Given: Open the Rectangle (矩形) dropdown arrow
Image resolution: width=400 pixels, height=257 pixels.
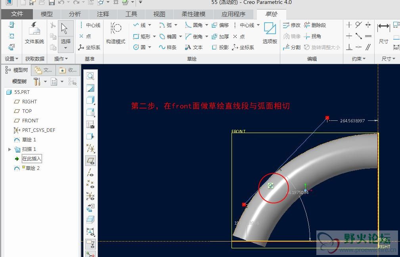Looking at the screenshot, I should coord(154,36).
